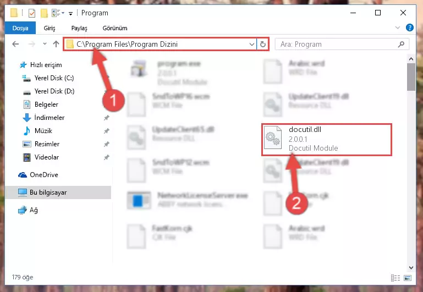Open the Paylaş ribbon tab

(x=79, y=28)
